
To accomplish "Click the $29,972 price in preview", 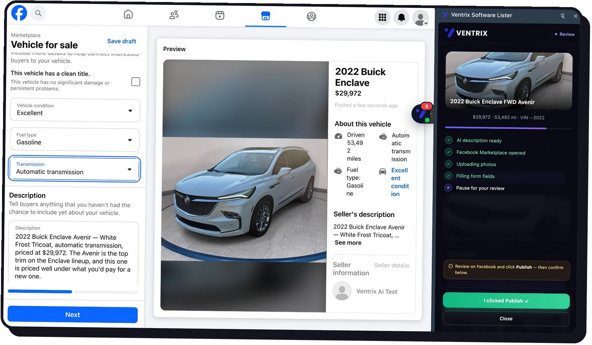I will point(348,93).
